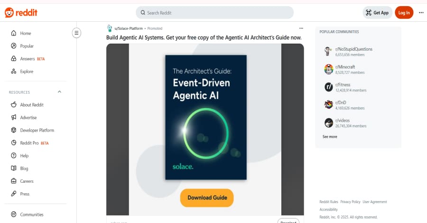Open the Popular feed icon

(13, 46)
